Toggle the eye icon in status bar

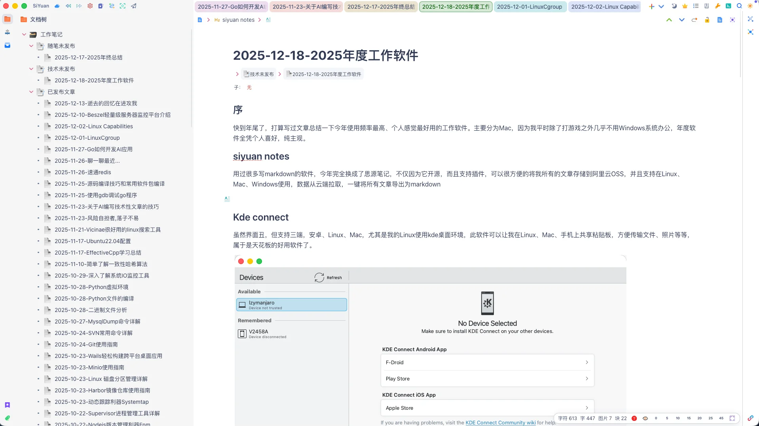click(645, 418)
